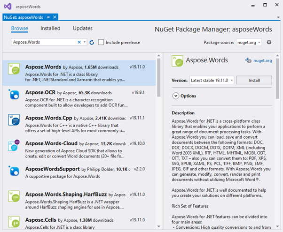This screenshot has height=232, width=283.
Task: Open the search history dropdown arrow
Action: (x=85, y=42)
